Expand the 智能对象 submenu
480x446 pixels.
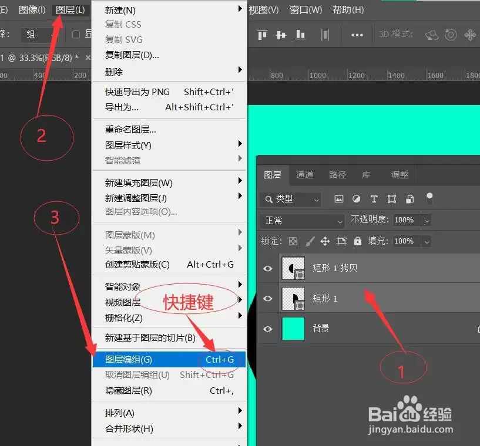pos(240,285)
